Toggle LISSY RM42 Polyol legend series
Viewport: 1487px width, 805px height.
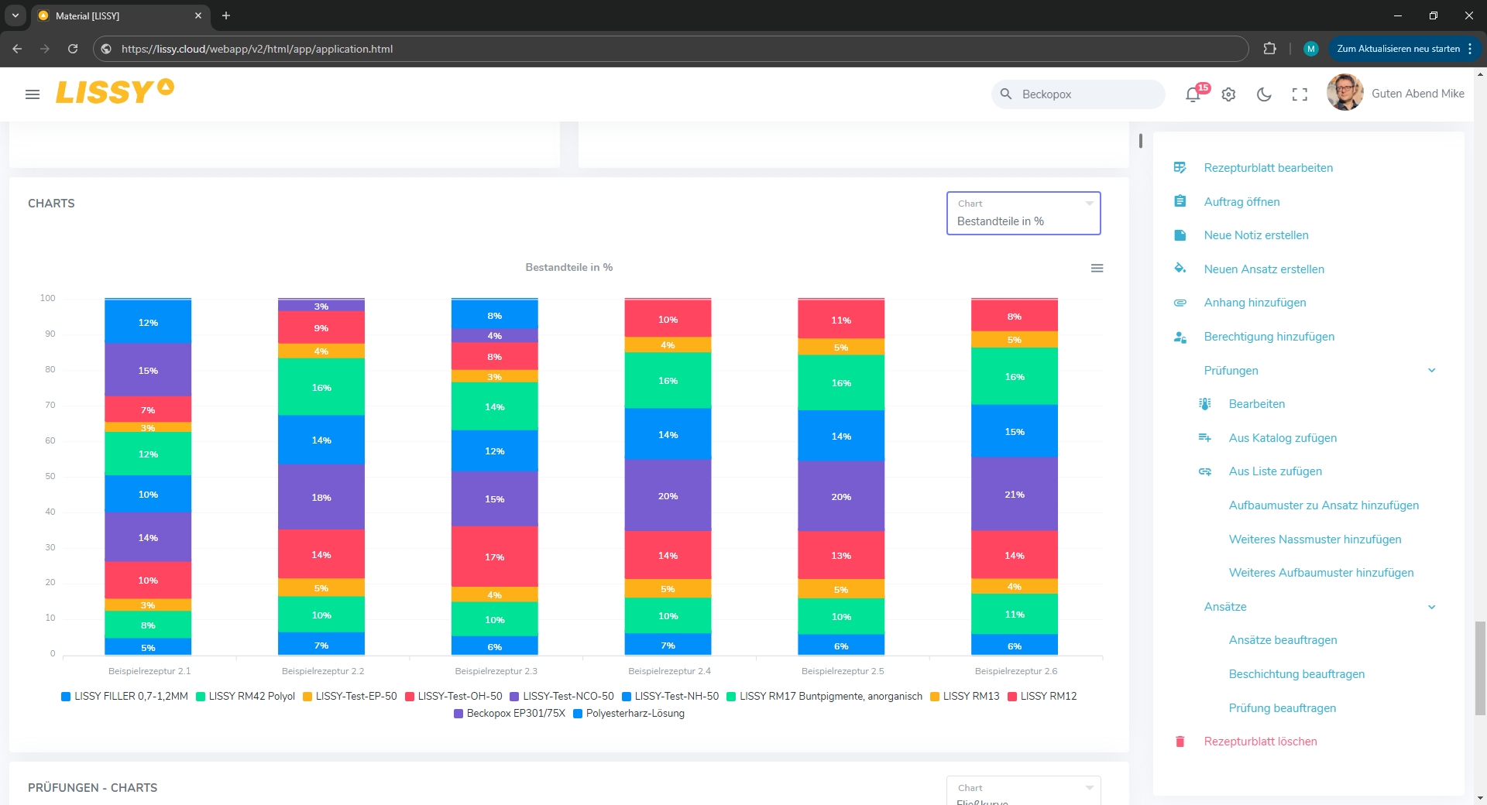246,697
